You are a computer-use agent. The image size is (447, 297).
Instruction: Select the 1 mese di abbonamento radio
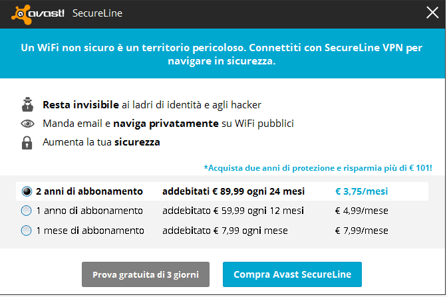[26, 231]
